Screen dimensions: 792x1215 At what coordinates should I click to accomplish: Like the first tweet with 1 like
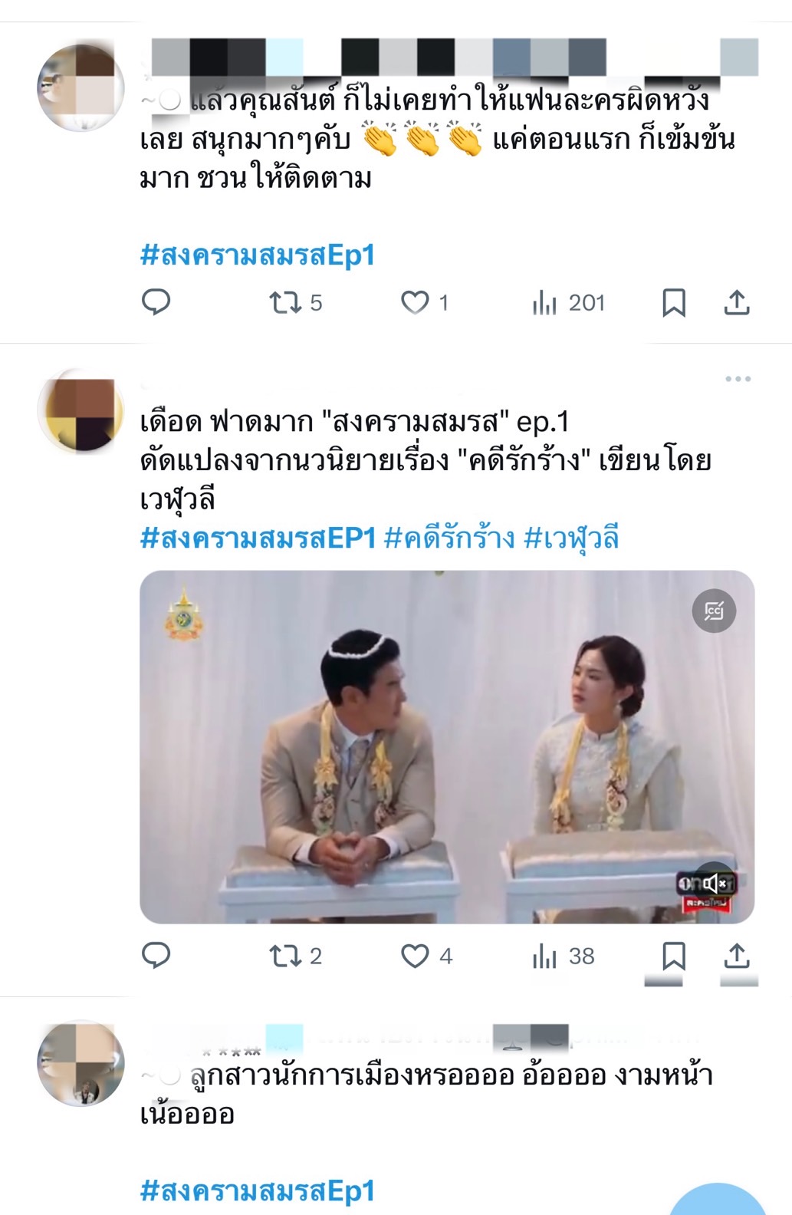[424, 303]
